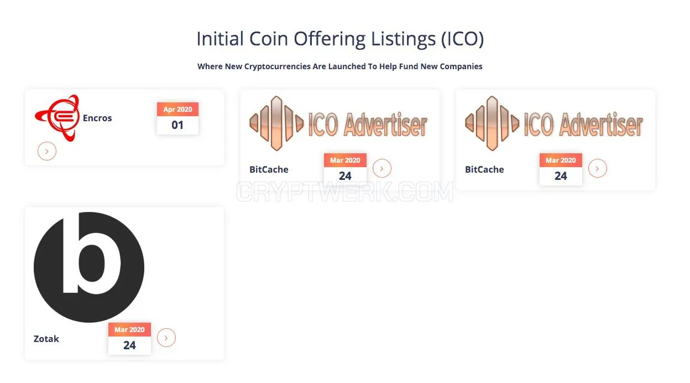This screenshot has height=383, width=690.
Task: Click arrow icon on BitCache card beside Encros
Action: [382, 168]
